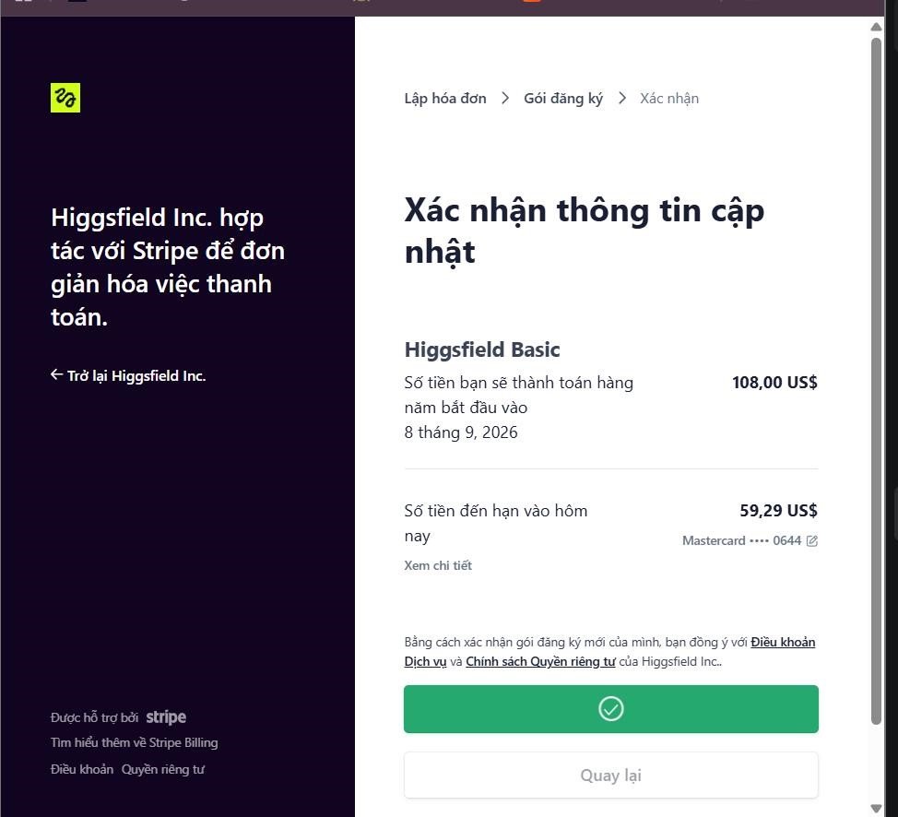This screenshot has width=898, height=817.
Task: Open the footer Điều khoản link
Action: pyautogui.click(x=82, y=769)
